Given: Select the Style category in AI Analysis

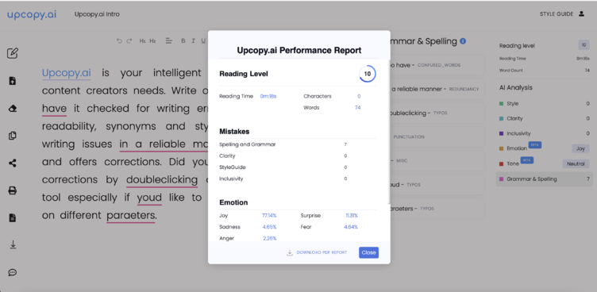Looking at the screenshot, I should pyautogui.click(x=544, y=104).
